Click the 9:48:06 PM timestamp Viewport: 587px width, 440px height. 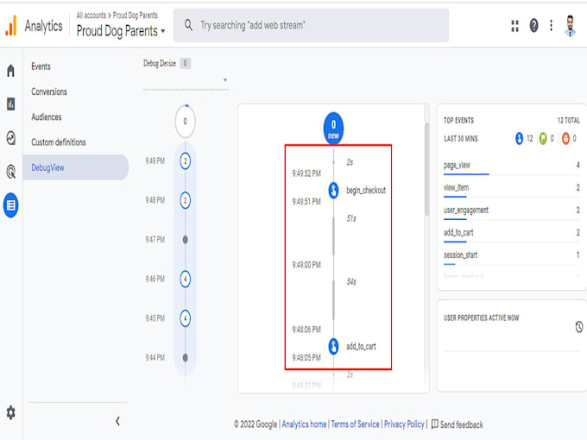306,330
